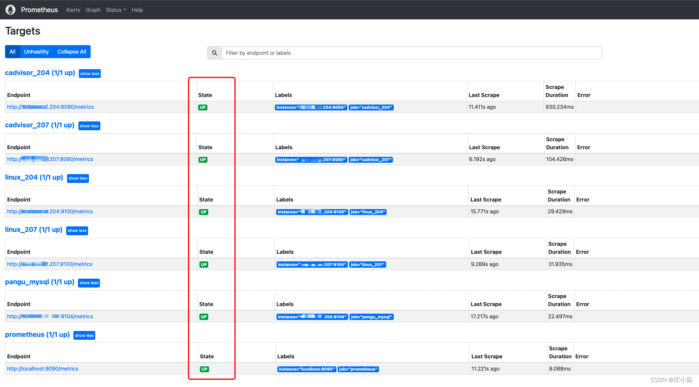Click the cadvisor_207 (1/1 up) heading
The width and height of the screenshot is (699, 387).
click(x=40, y=125)
